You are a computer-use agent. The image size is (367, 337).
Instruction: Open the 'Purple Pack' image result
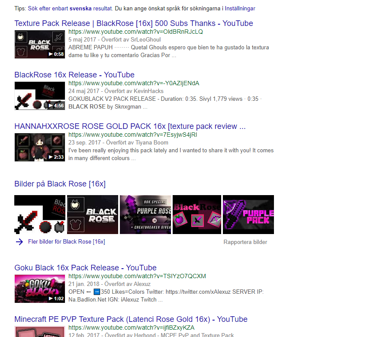point(248,215)
